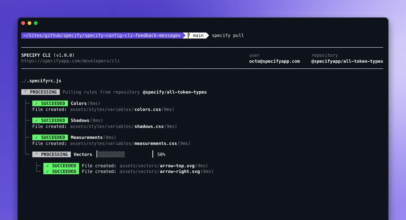Click the checkmark icon on arrow-top.svg row
The height and width of the screenshot is (220, 406).
47,166
